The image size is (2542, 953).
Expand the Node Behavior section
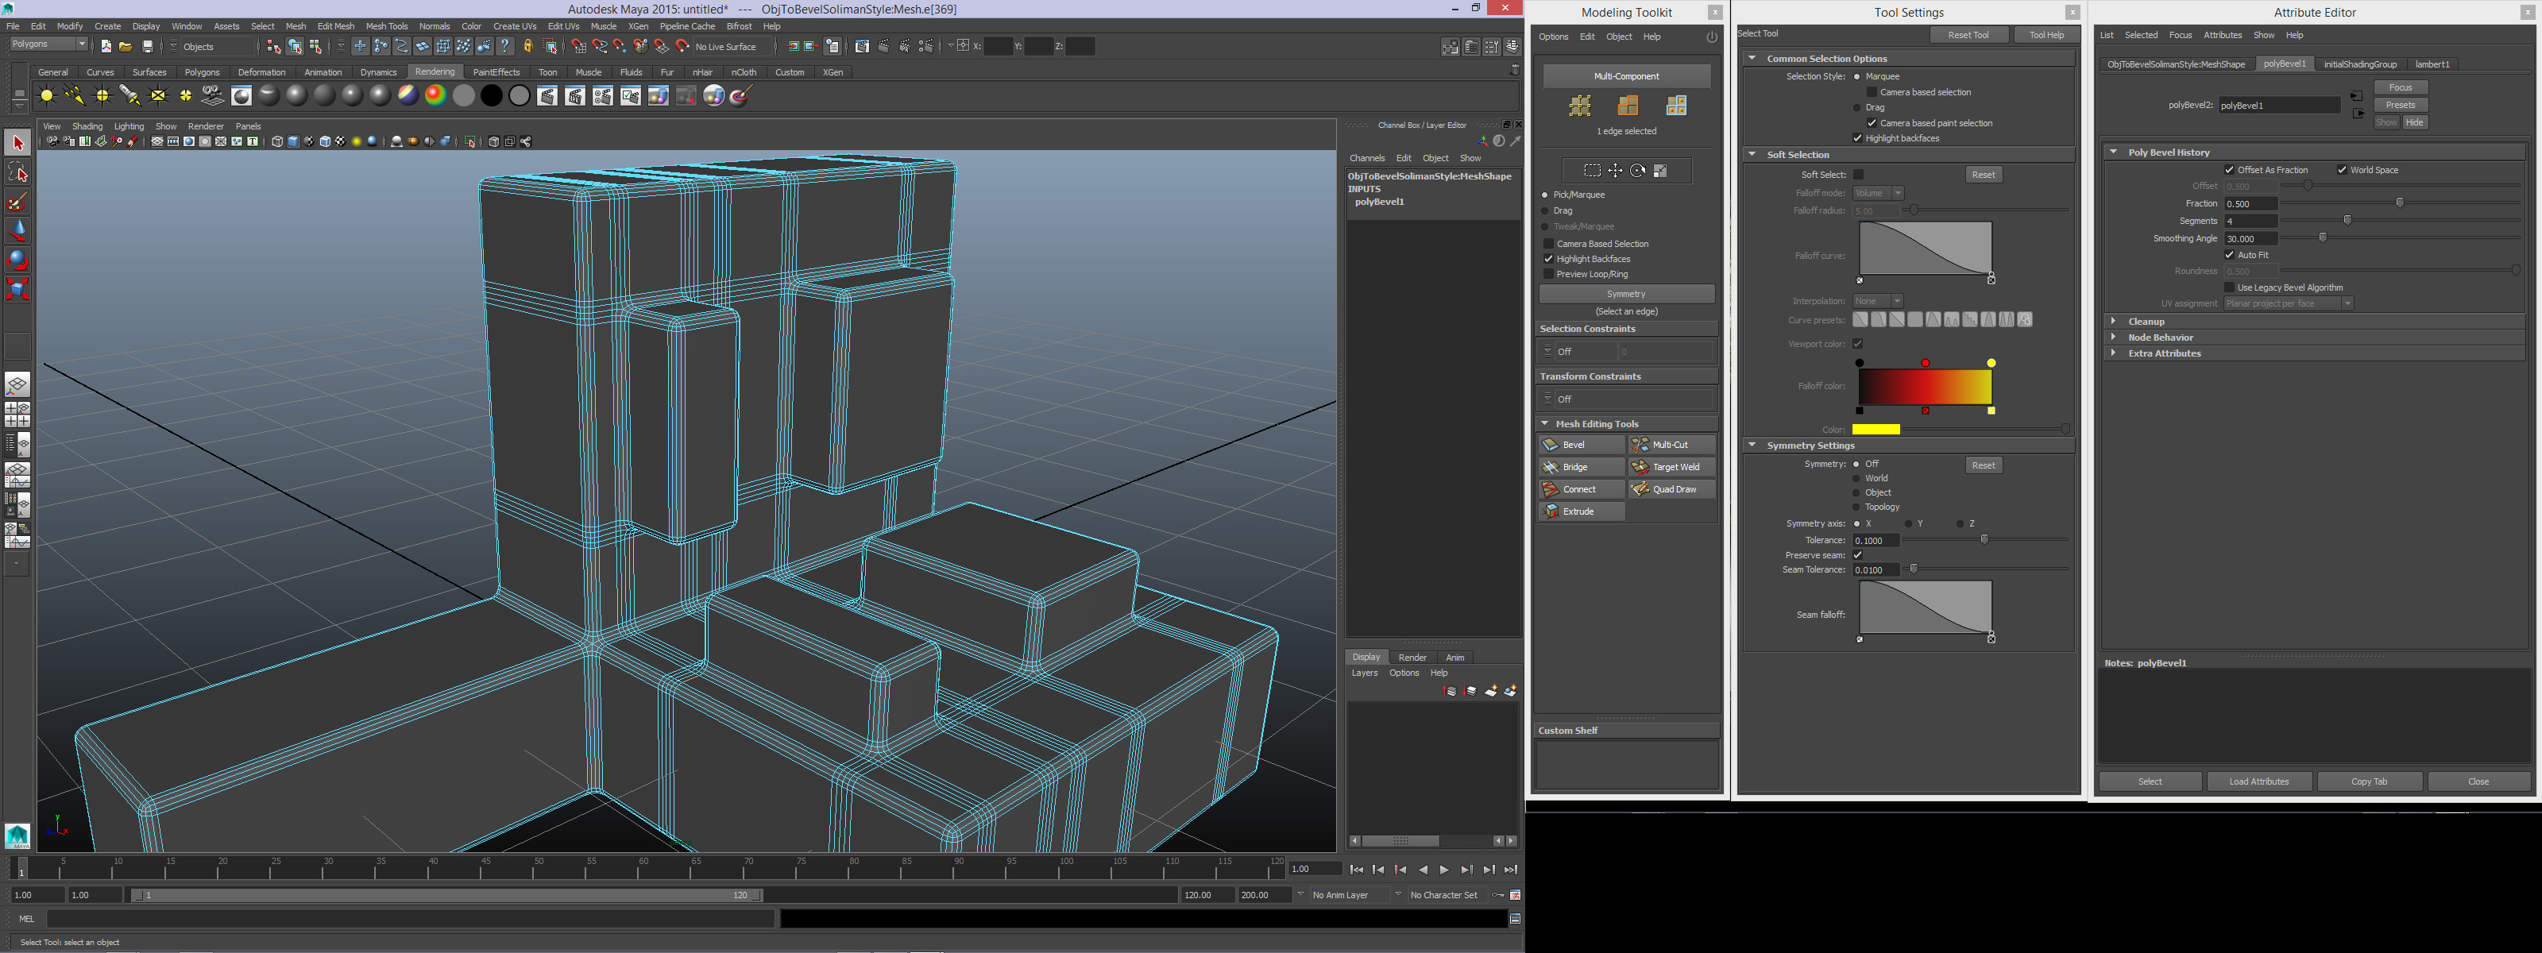[x=2159, y=338]
